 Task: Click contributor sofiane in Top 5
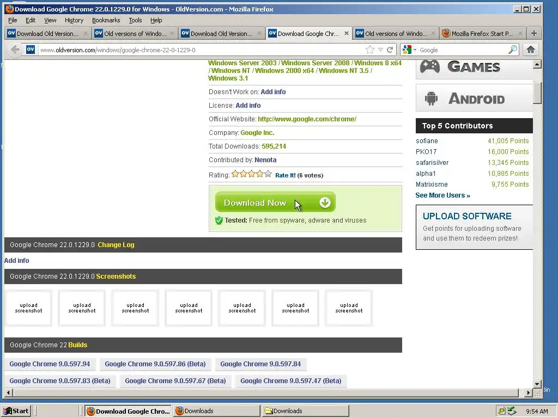pyautogui.click(x=427, y=141)
